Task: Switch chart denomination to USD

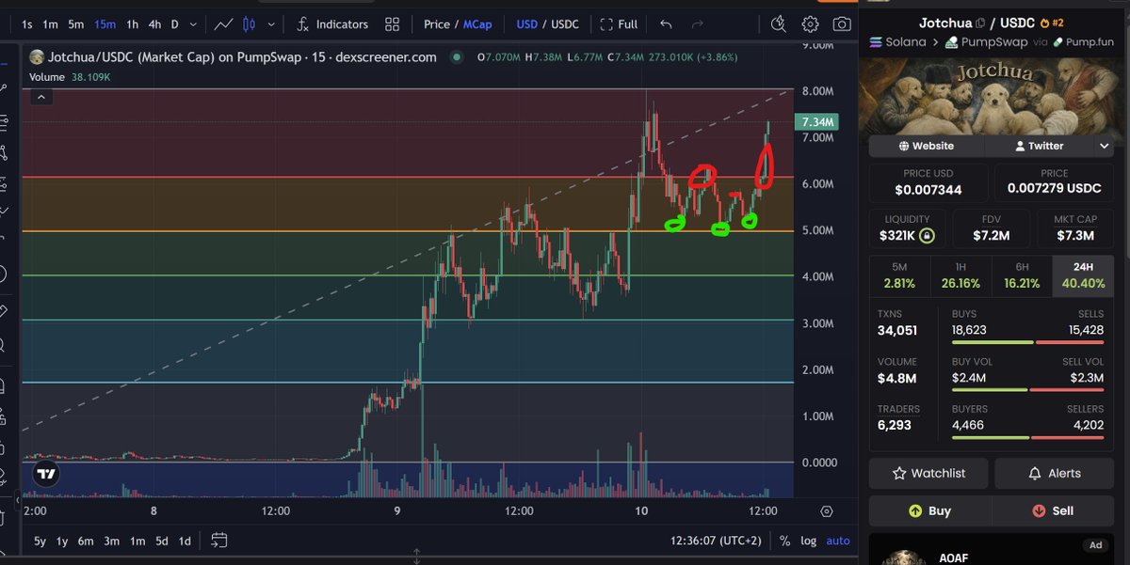Action: pos(526,24)
